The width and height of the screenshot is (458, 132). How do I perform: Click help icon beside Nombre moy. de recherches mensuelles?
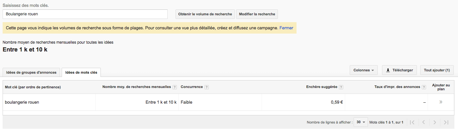coord(175,87)
